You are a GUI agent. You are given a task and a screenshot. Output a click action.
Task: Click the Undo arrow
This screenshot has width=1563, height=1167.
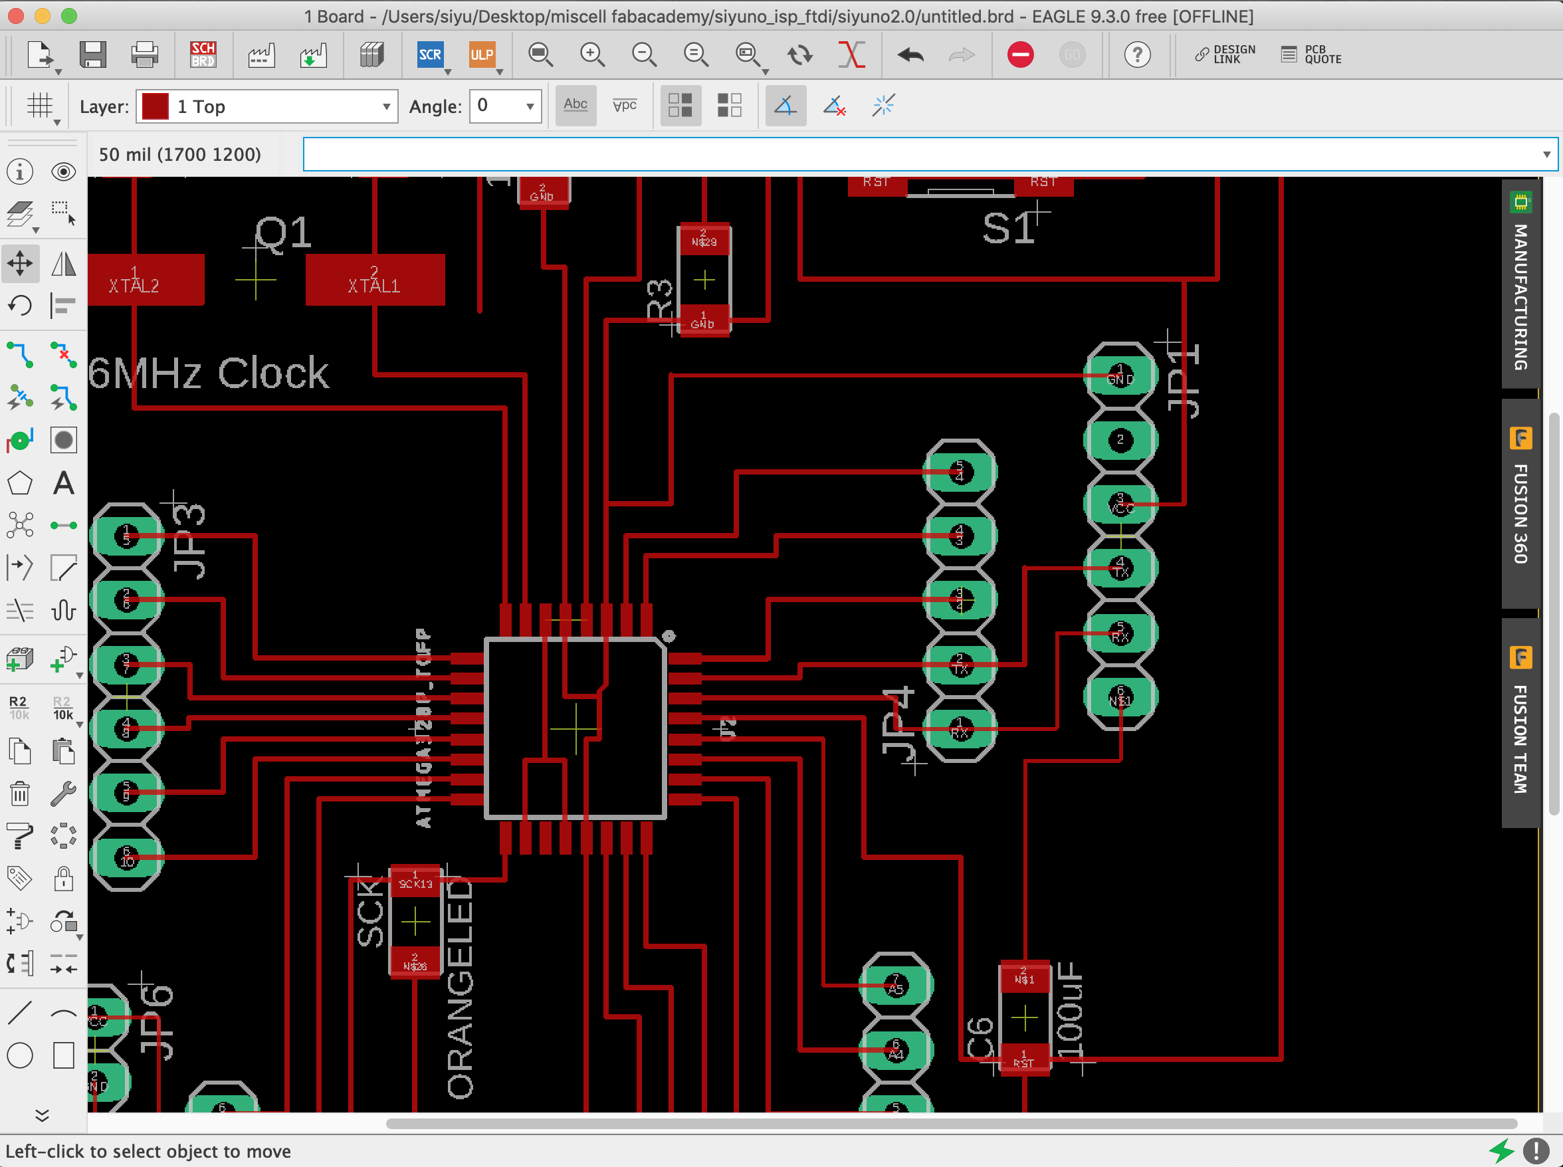pyautogui.click(x=910, y=54)
